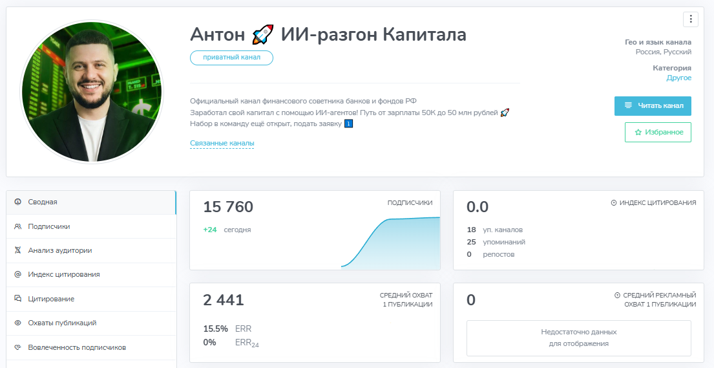Click the 18 уп. каналов row
Image resolution: width=714 pixels, height=368 pixels.
[x=494, y=230]
